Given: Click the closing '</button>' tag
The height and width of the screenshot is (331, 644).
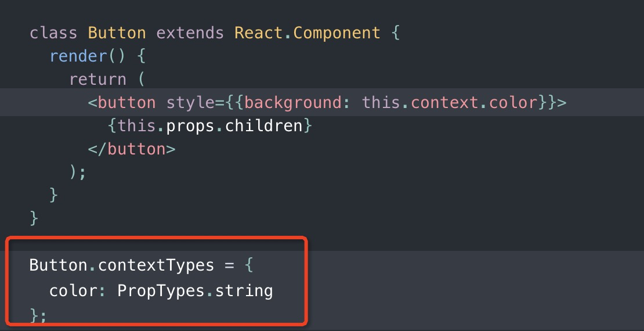Looking at the screenshot, I should (x=132, y=149).
